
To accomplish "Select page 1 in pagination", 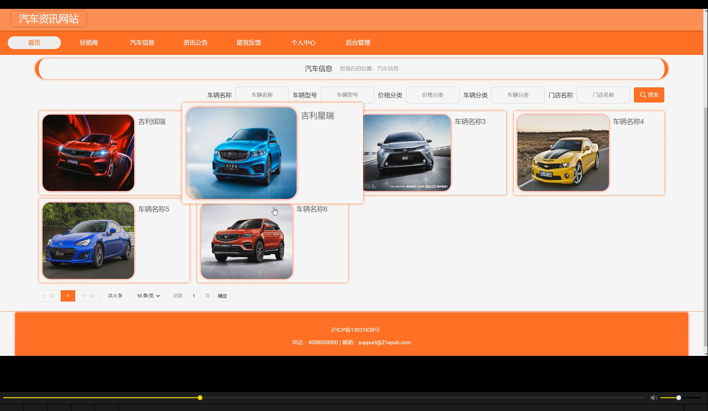I will coord(68,296).
